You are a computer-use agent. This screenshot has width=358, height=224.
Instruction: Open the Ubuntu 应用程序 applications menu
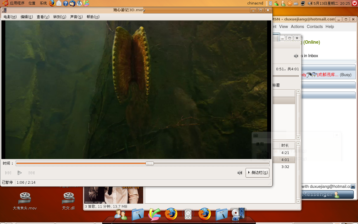[13, 3]
